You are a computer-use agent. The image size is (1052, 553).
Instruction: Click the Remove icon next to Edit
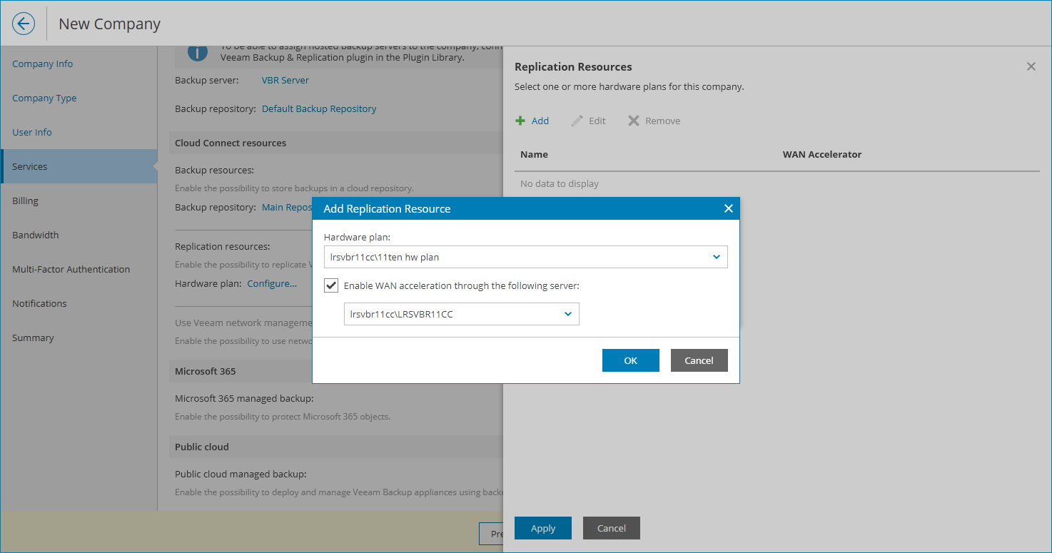[x=633, y=120]
